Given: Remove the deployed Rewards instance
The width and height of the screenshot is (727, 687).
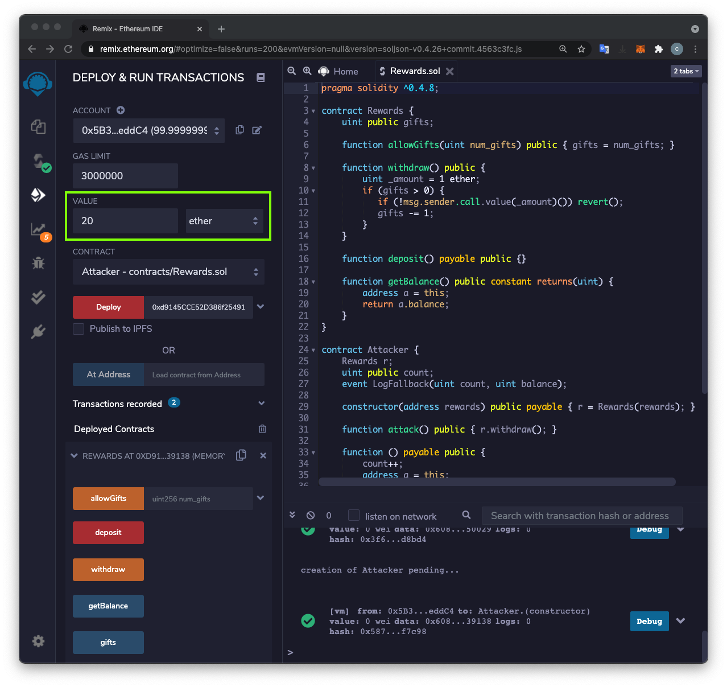Looking at the screenshot, I should click(x=263, y=455).
